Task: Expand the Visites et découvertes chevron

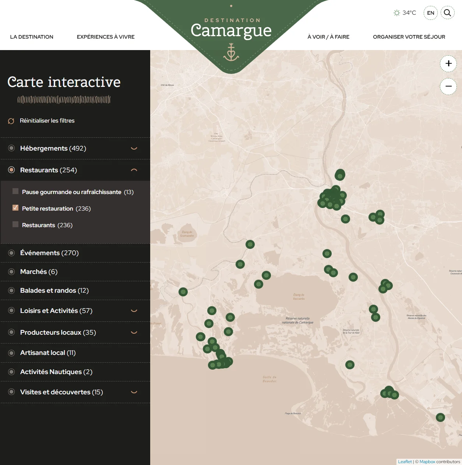Action: (134, 392)
